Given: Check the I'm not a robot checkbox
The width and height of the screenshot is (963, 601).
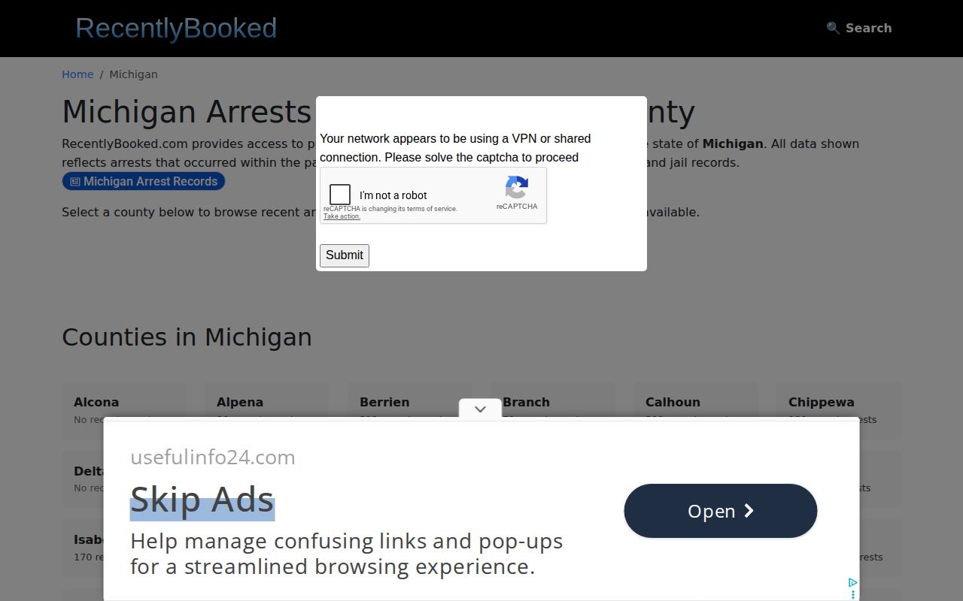Looking at the screenshot, I should [340, 195].
